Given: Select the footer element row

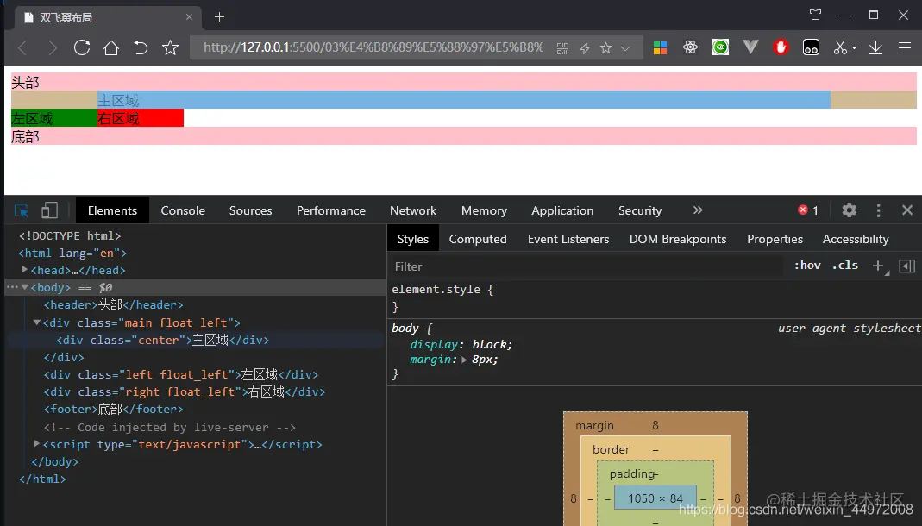Looking at the screenshot, I should coord(114,409).
